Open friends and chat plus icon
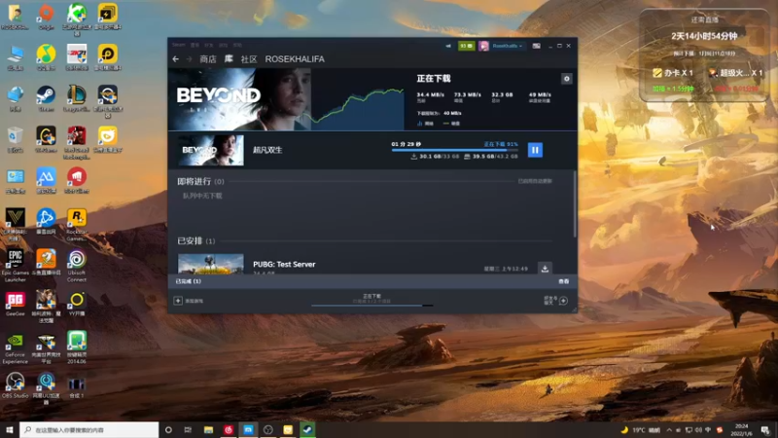The image size is (778, 438). pyautogui.click(x=563, y=301)
